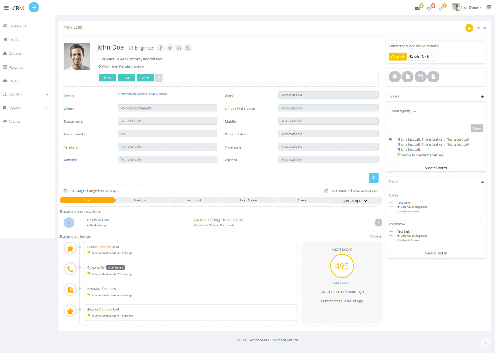Click the blue next arrow button
This screenshot has width=495, height=353.
click(x=374, y=177)
